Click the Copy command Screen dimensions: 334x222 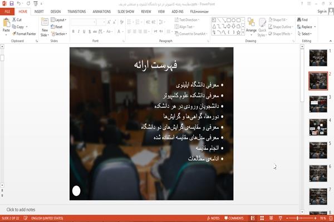18,27
